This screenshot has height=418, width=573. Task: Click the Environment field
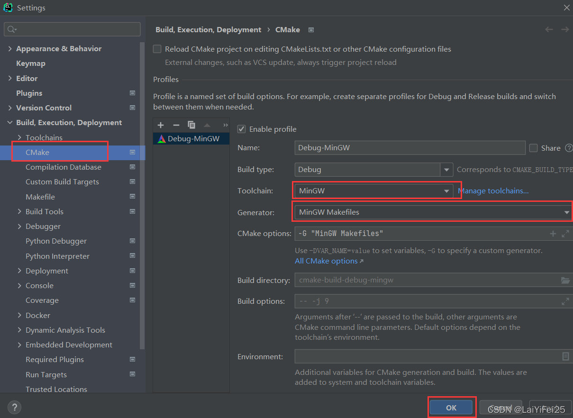(433, 356)
